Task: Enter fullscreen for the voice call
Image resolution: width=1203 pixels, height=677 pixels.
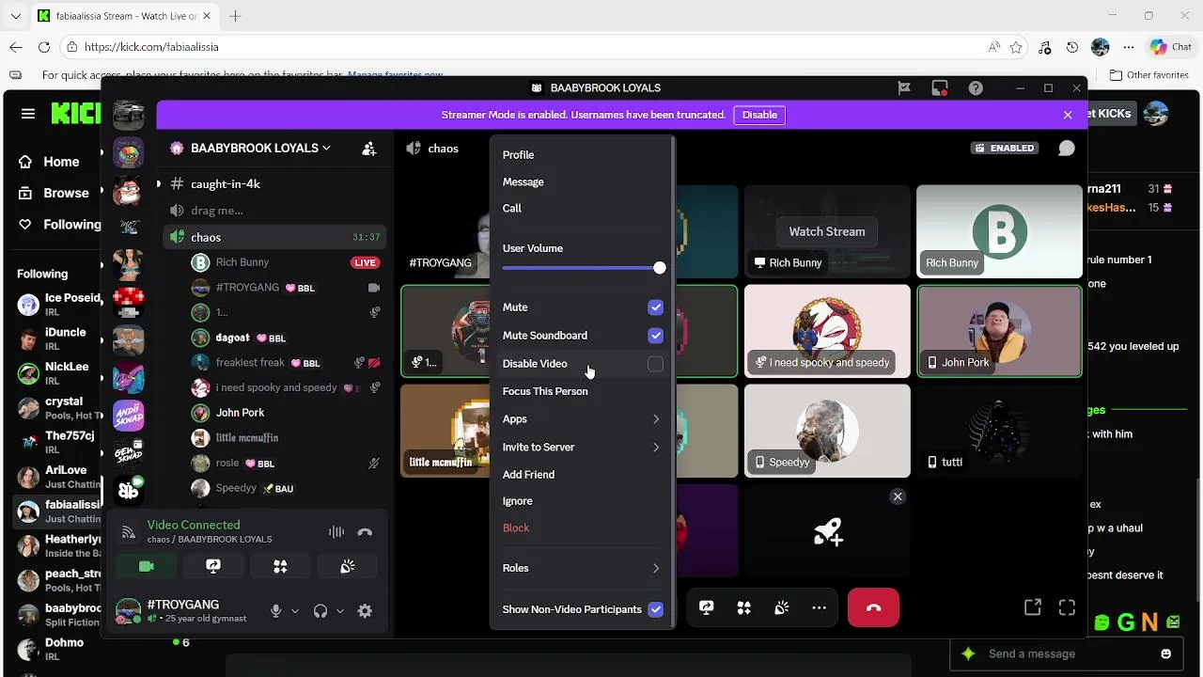Action: (1067, 607)
